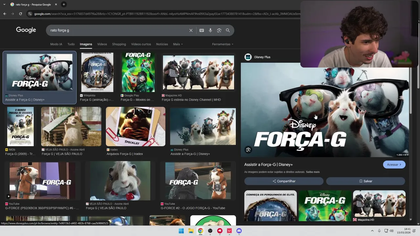Clear the search box with the X icon
Image resolution: width=420 pixels, height=236 pixels.
pos(191,30)
